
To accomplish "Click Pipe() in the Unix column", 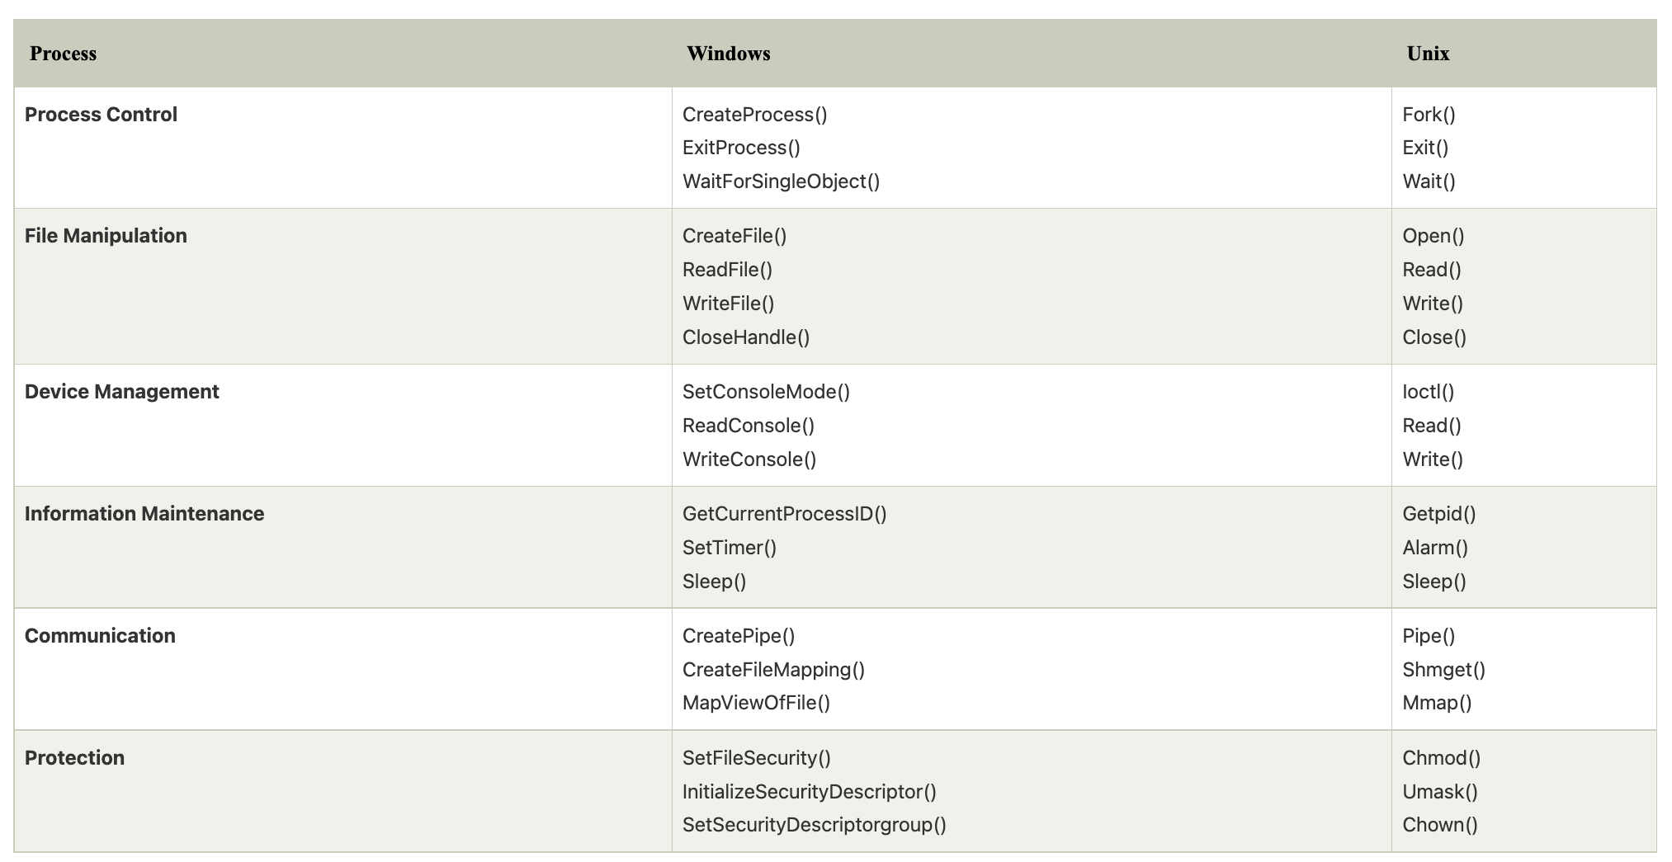I will pos(1429,636).
